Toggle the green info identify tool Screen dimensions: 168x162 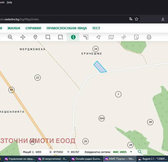[73, 37]
